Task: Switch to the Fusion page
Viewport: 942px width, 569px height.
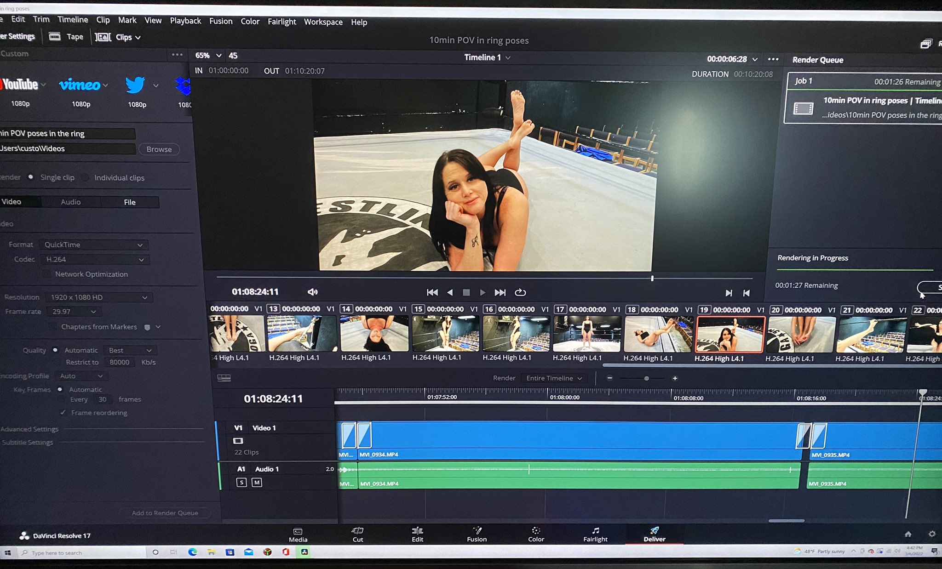Action: point(477,535)
